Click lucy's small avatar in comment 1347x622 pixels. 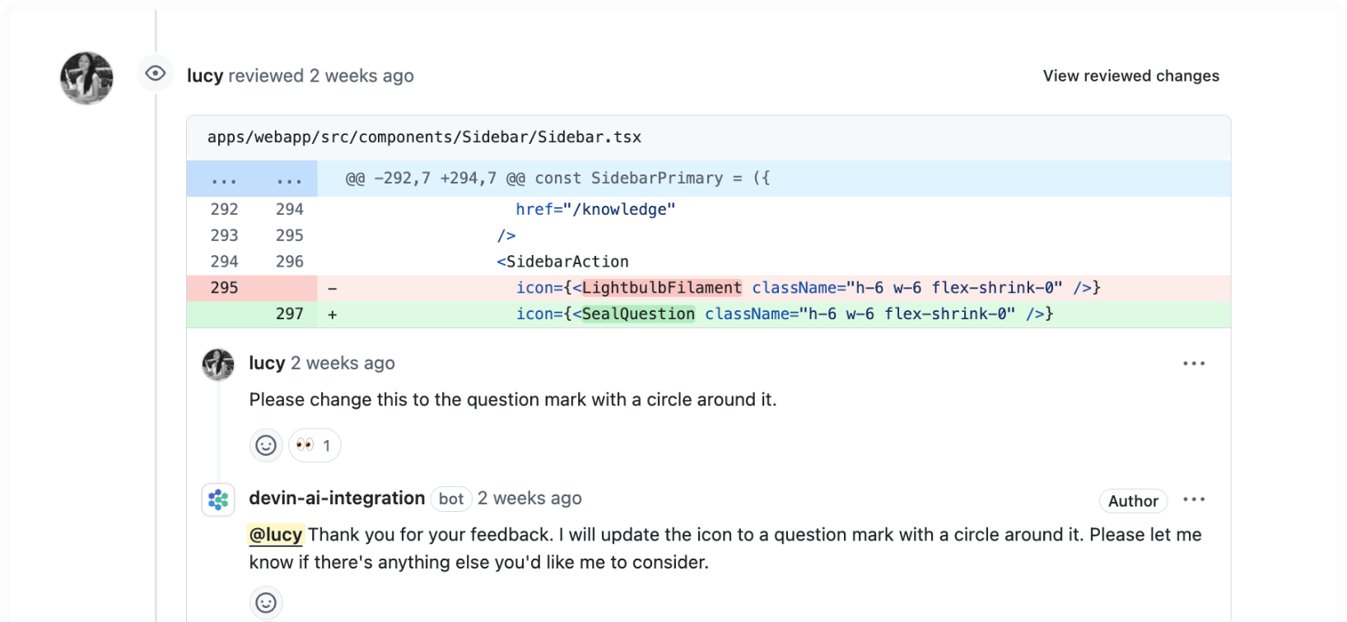tap(218, 364)
